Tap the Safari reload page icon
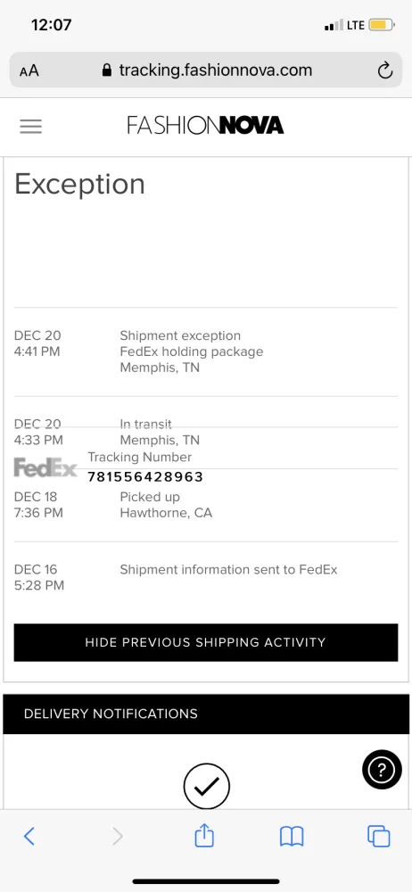The width and height of the screenshot is (412, 892). (385, 70)
